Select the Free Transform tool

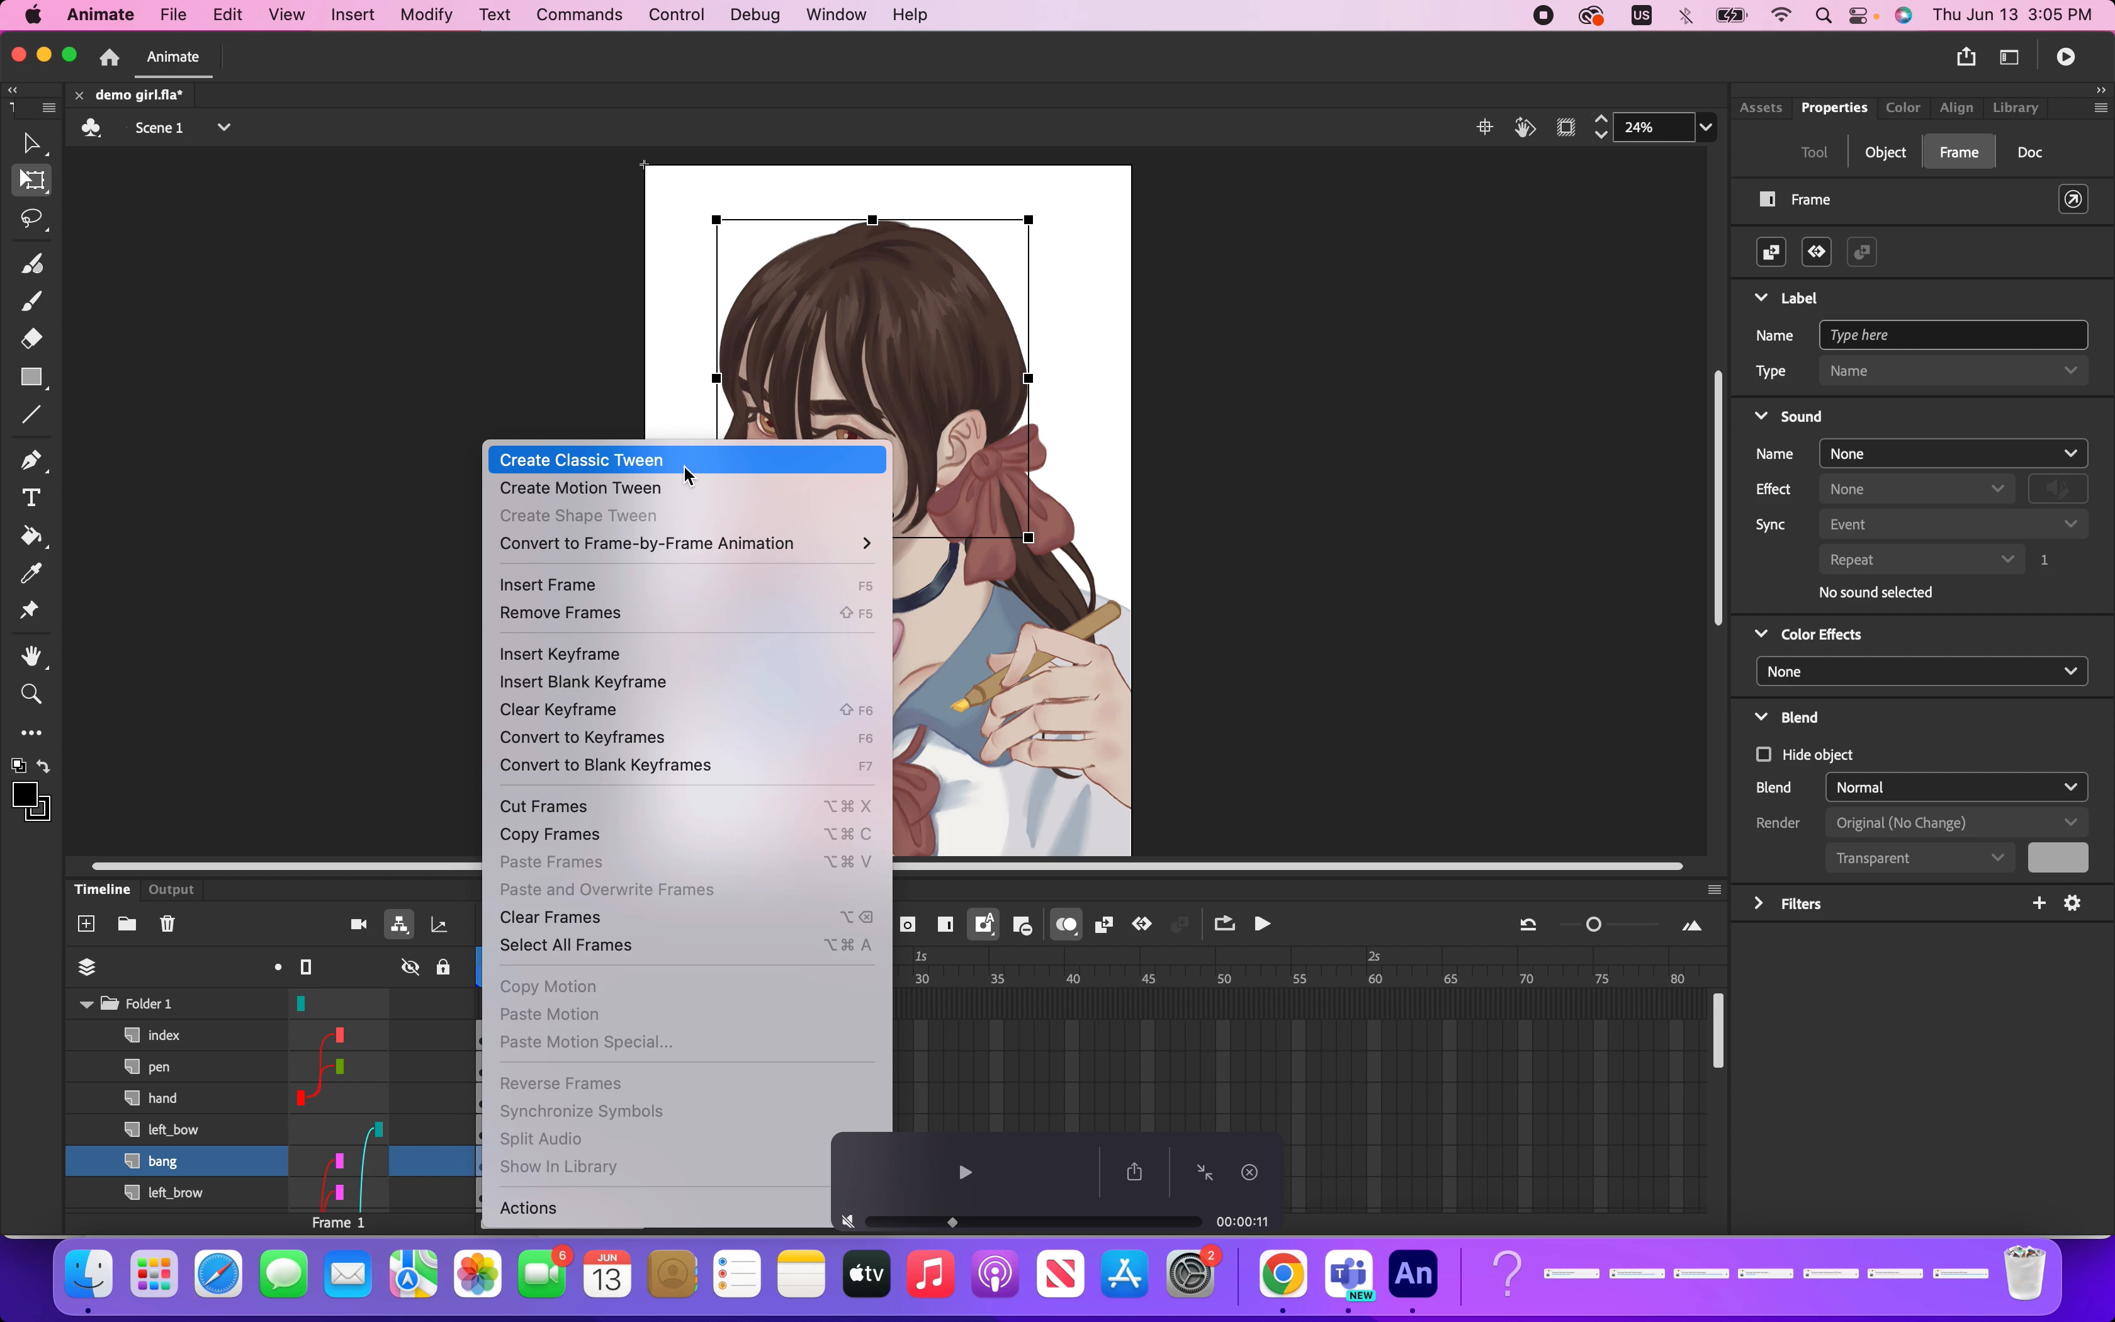coord(31,181)
